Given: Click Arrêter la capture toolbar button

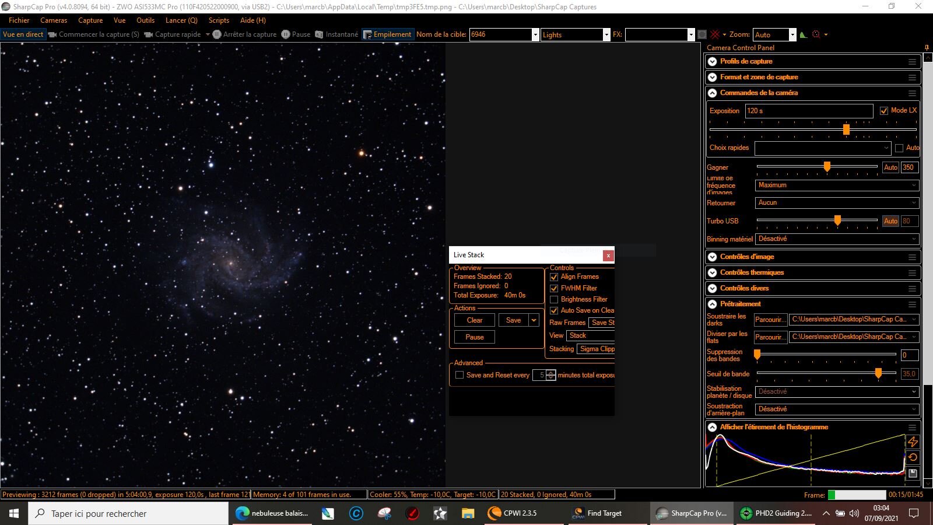Looking at the screenshot, I should click(244, 34).
